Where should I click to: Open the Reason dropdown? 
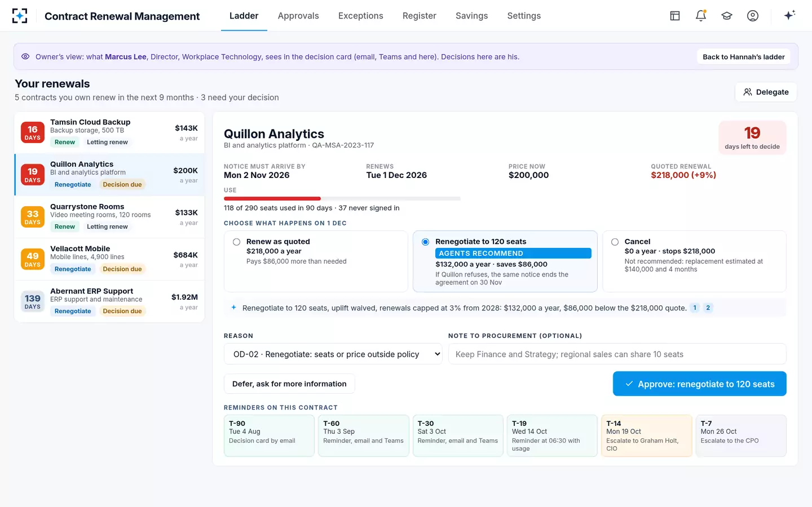point(333,354)
